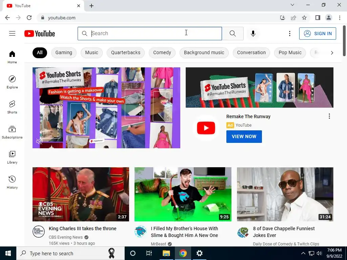Open Shorts in sidebar

click(x=12, y=107)
